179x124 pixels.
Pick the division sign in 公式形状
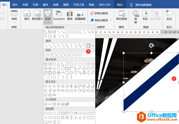click(58, 104)
